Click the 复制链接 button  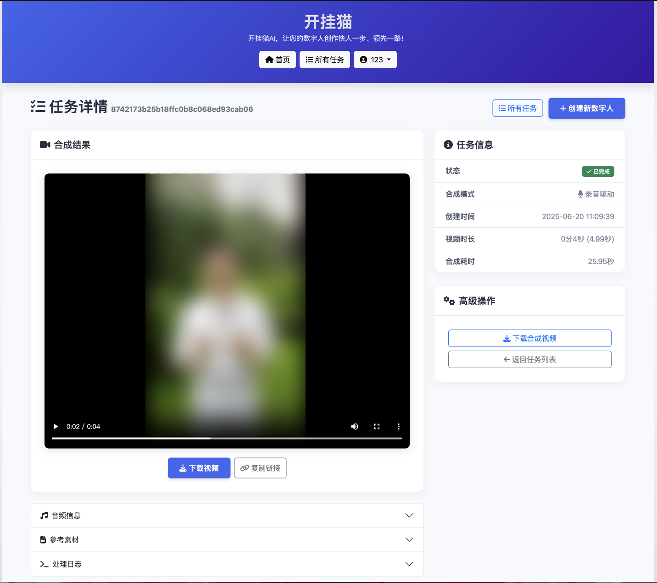coord(260,468)
